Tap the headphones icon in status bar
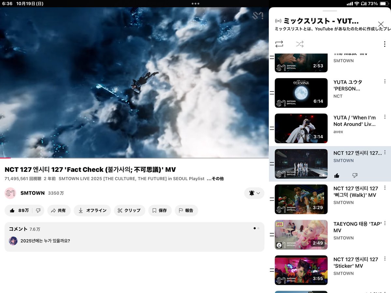 pos(363,4)
